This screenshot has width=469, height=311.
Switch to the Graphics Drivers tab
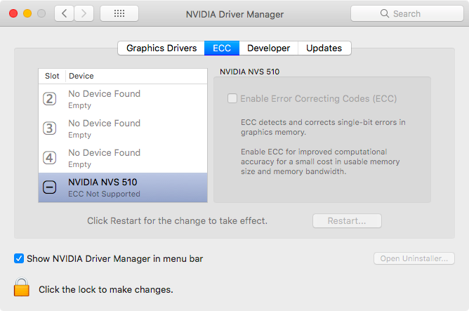(161, 48)
